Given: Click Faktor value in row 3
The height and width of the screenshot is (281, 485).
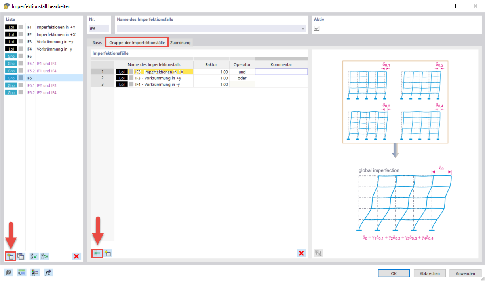Looking at the screenshot, I should [211, 85].
